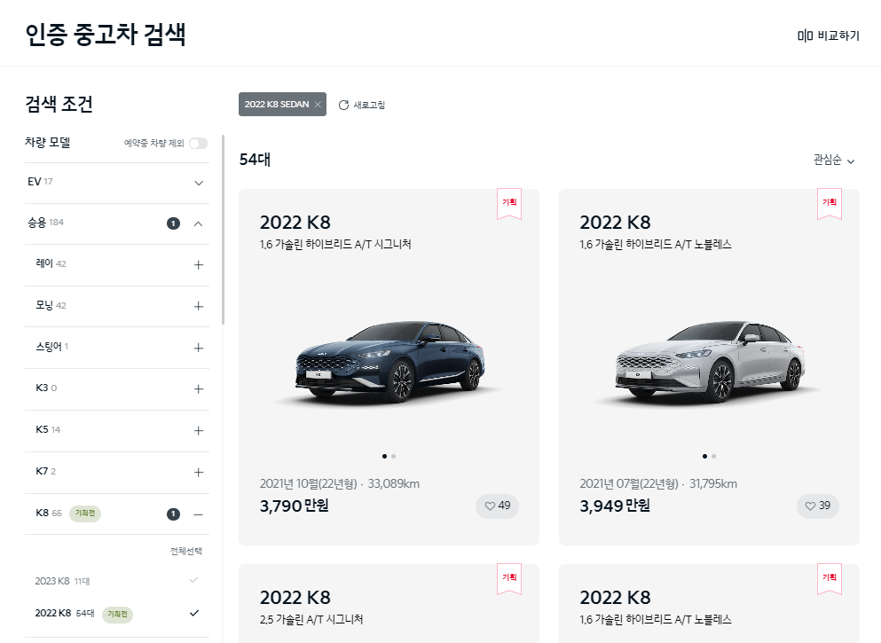Remove the 2022 K8 SEDAN filter tag
The image size is (881, 643).
tap(318, 105)
